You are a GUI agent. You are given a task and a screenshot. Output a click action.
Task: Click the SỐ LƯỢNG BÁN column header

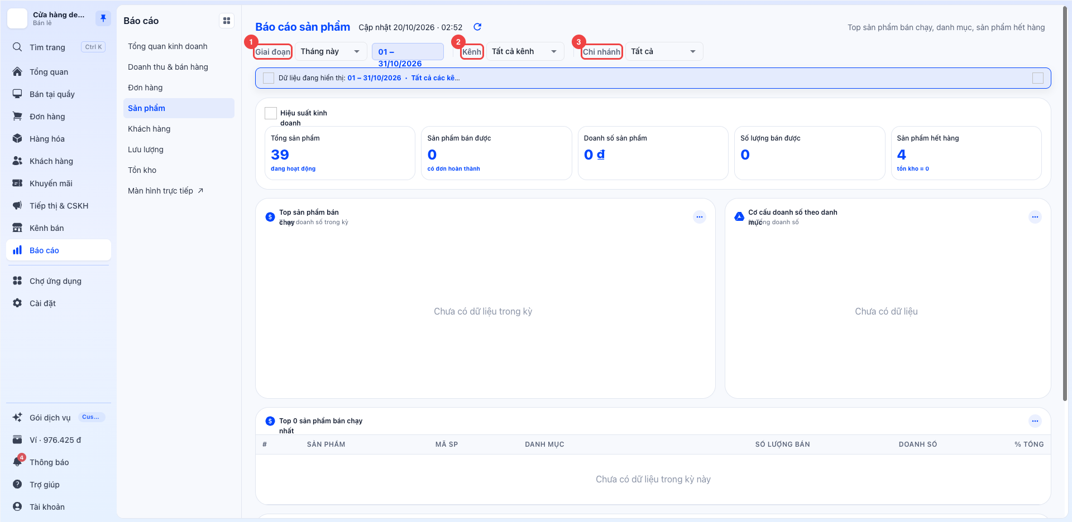coord(782,444)
